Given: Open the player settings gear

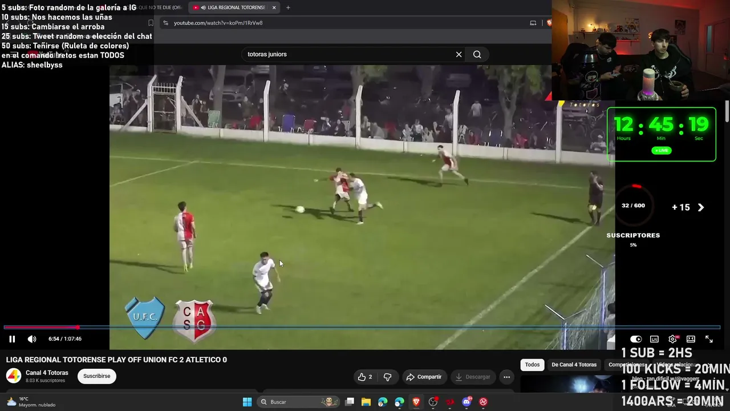Looking at the screenshot, I should click(673, 339).
